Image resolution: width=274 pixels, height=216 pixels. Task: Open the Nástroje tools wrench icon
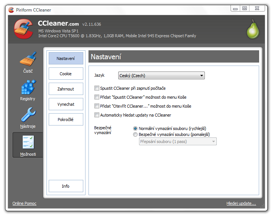(x=28, y=114)
